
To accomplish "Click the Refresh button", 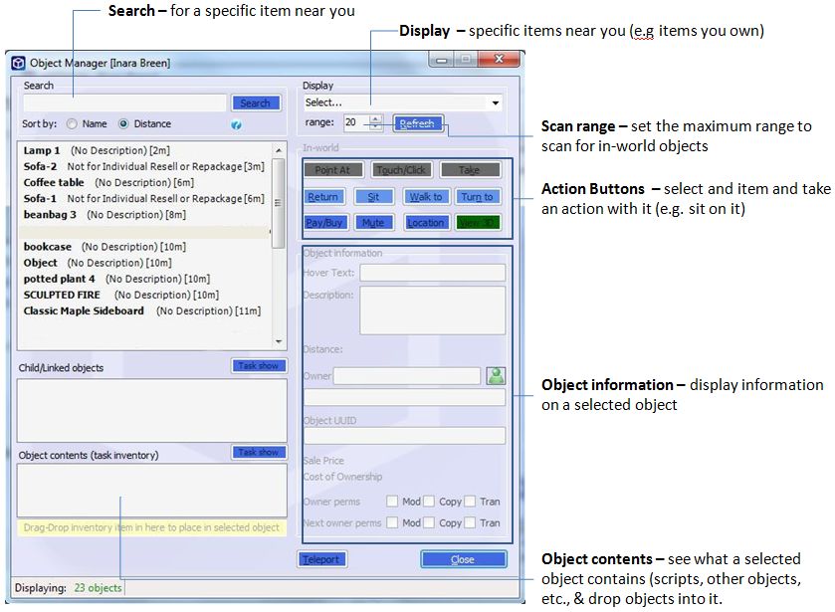I will (417, 123).
